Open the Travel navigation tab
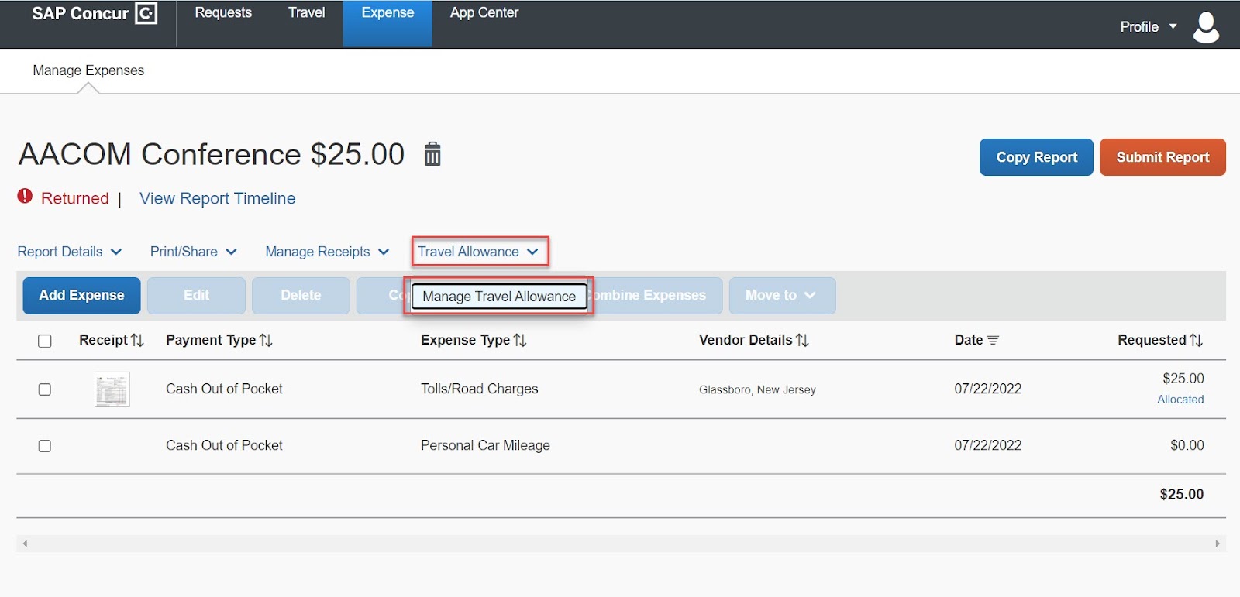1240x597 pixels. pos(306,13)
